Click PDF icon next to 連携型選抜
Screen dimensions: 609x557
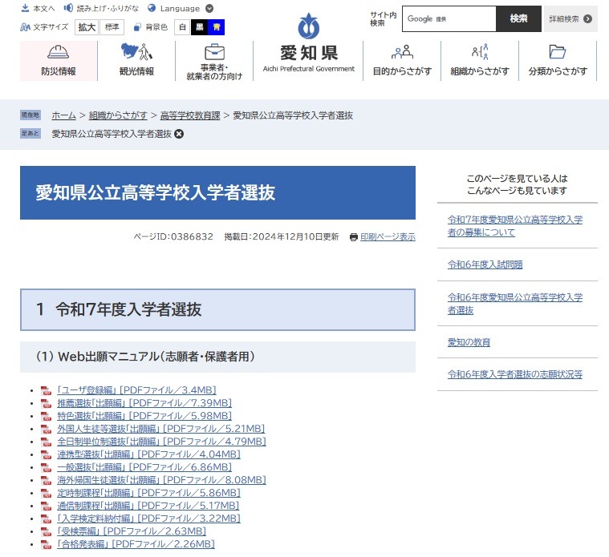[x=47, y=454]
